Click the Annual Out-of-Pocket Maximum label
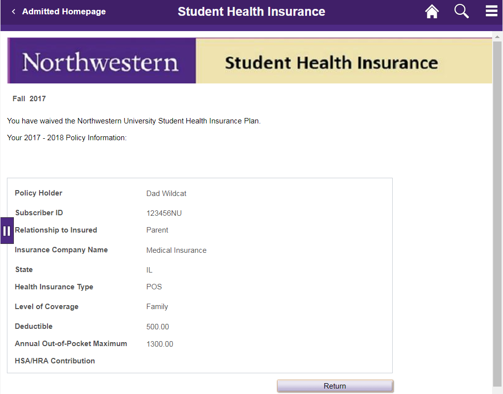Viewport: 503px width, 394px height. 71,344
